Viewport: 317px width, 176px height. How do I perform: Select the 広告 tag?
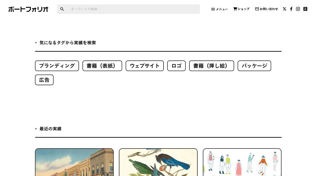click(x=44, y=80)
